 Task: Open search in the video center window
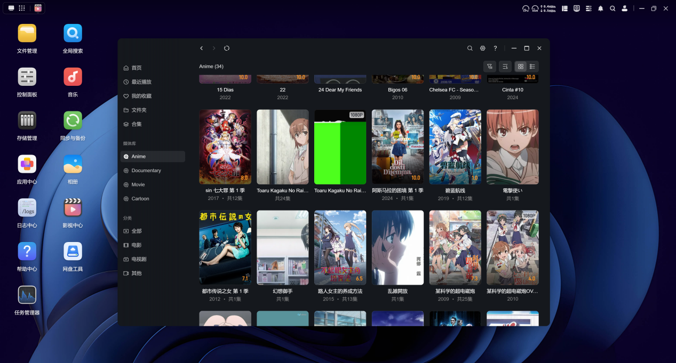(470, 48)
